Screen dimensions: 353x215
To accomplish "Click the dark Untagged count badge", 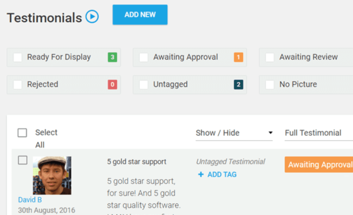I will pyautogui.click(x=238, y=84).
